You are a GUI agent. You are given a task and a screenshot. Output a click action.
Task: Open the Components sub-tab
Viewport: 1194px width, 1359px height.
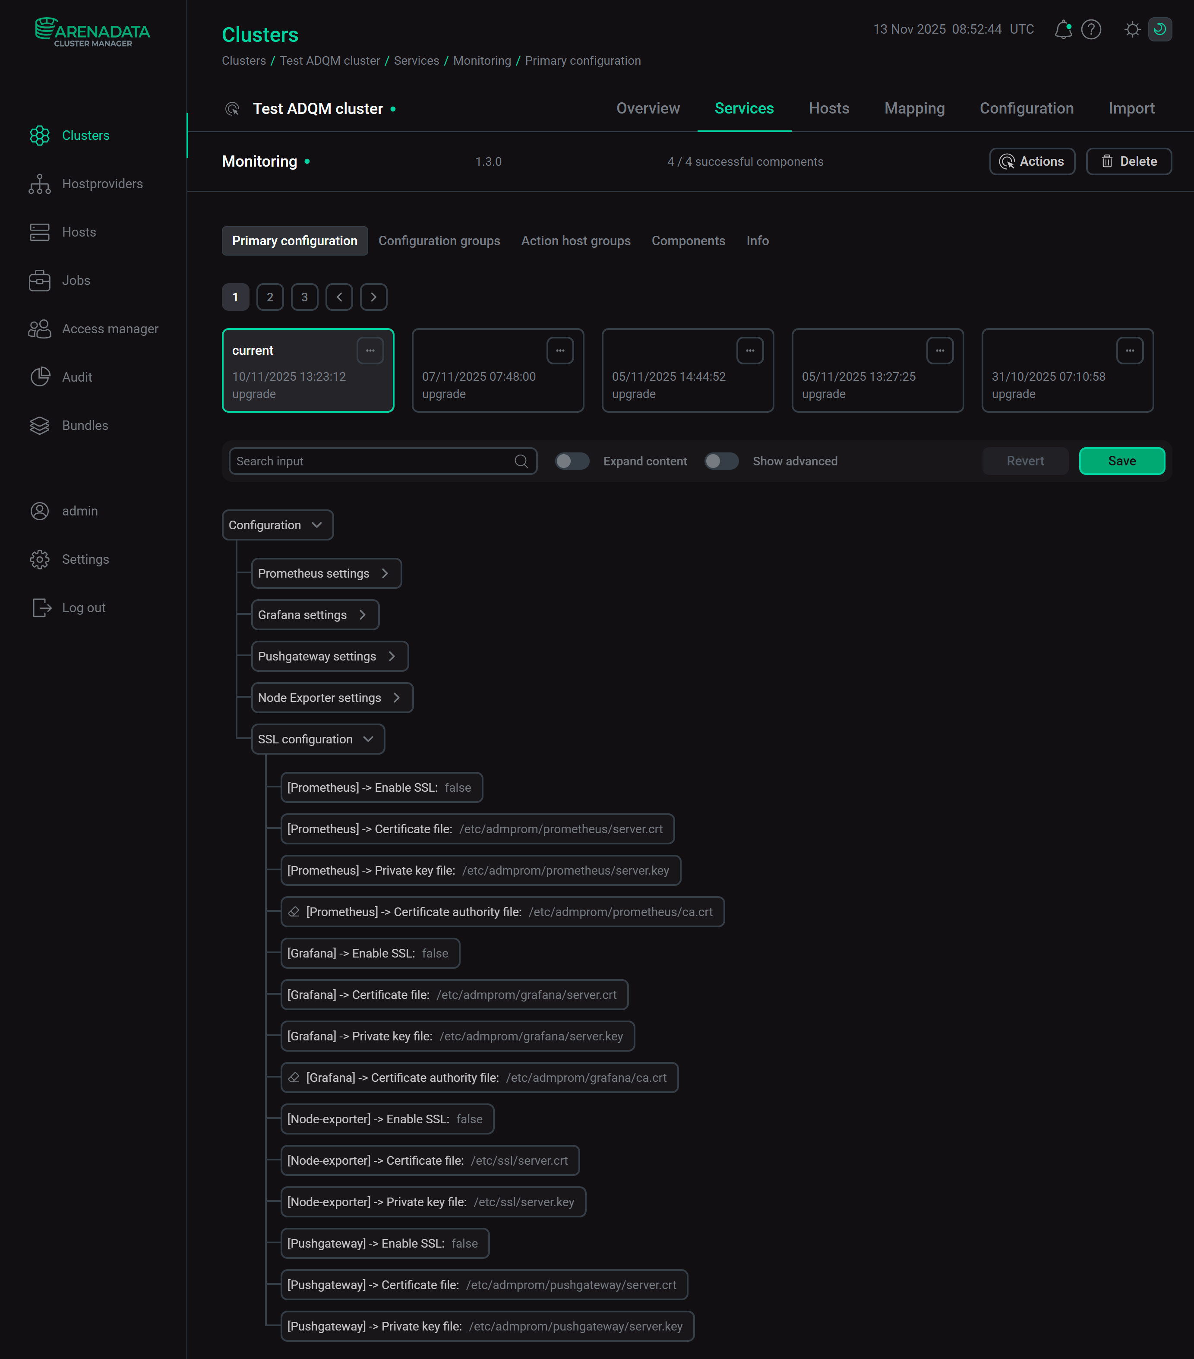click(x=688, y=241)
